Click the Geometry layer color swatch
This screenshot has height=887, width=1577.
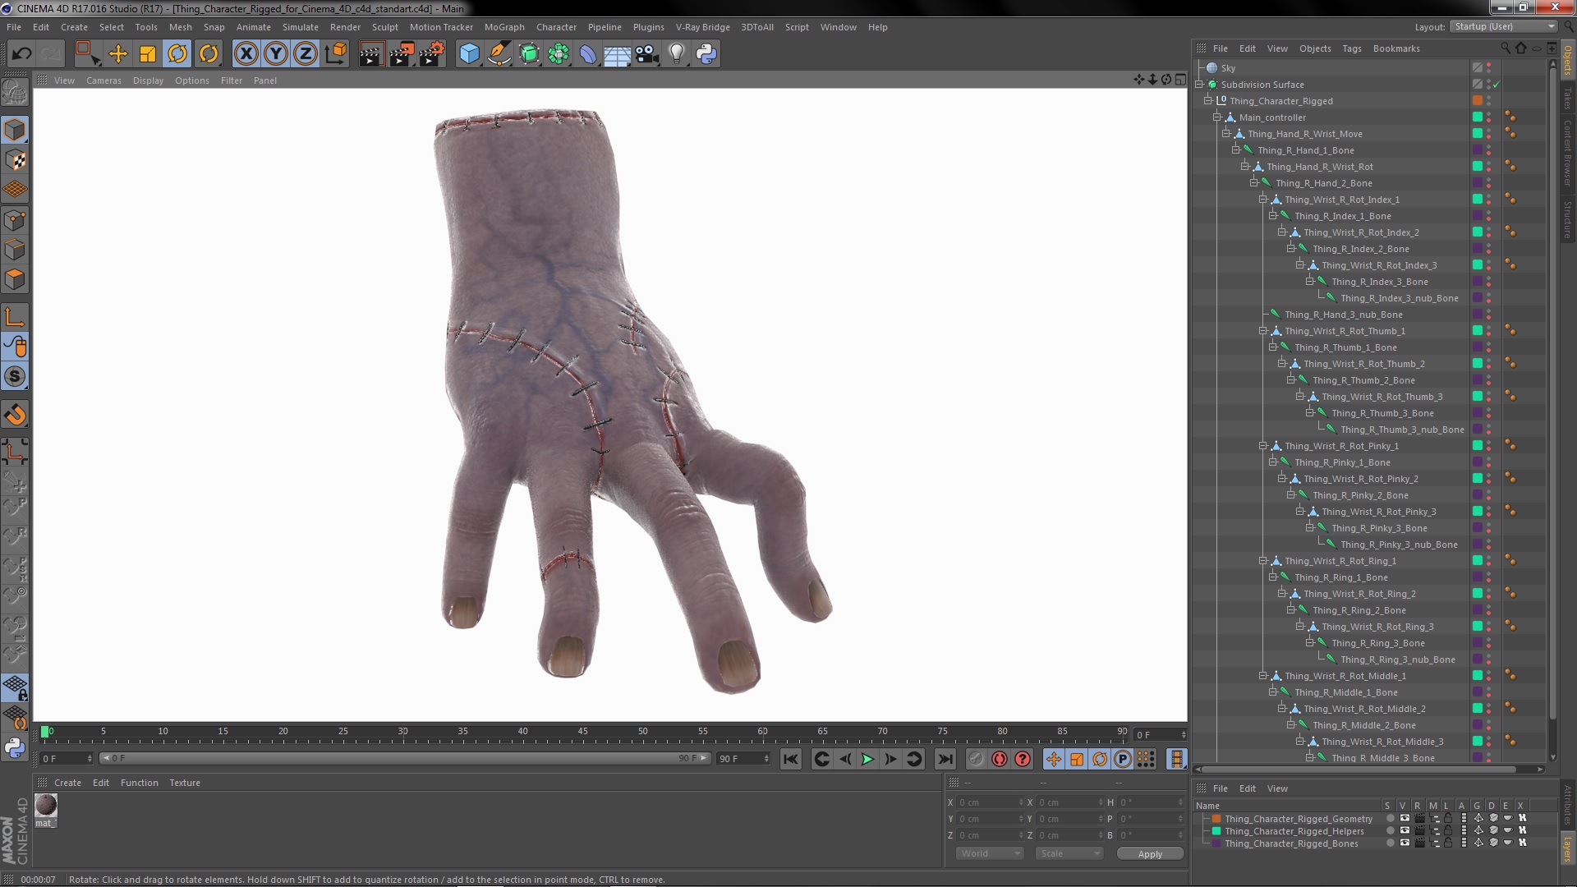[x=1216, y=819]
